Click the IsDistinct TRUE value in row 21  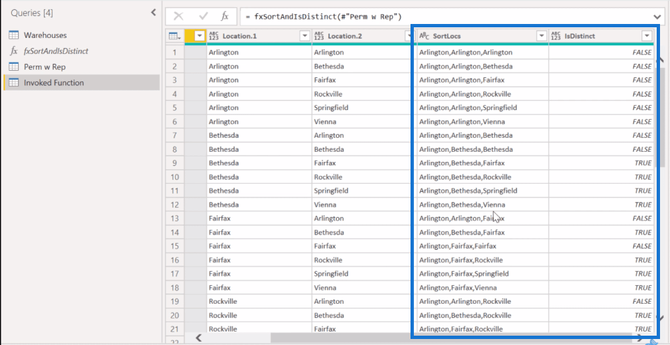click(x=643, y=329)
